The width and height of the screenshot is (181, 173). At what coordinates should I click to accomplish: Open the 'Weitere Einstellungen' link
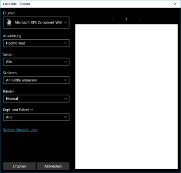tap(20, 130)
